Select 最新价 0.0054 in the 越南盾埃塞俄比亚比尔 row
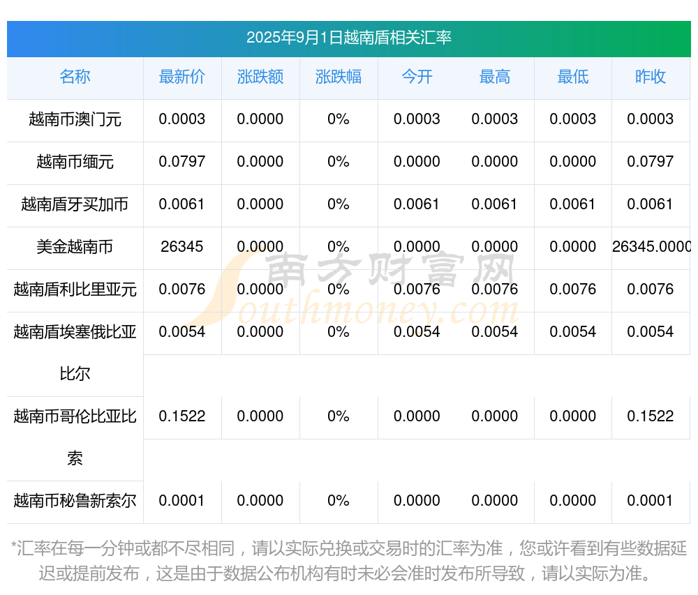Viewport: 698px width, 595px height. (x=181, y=332)
